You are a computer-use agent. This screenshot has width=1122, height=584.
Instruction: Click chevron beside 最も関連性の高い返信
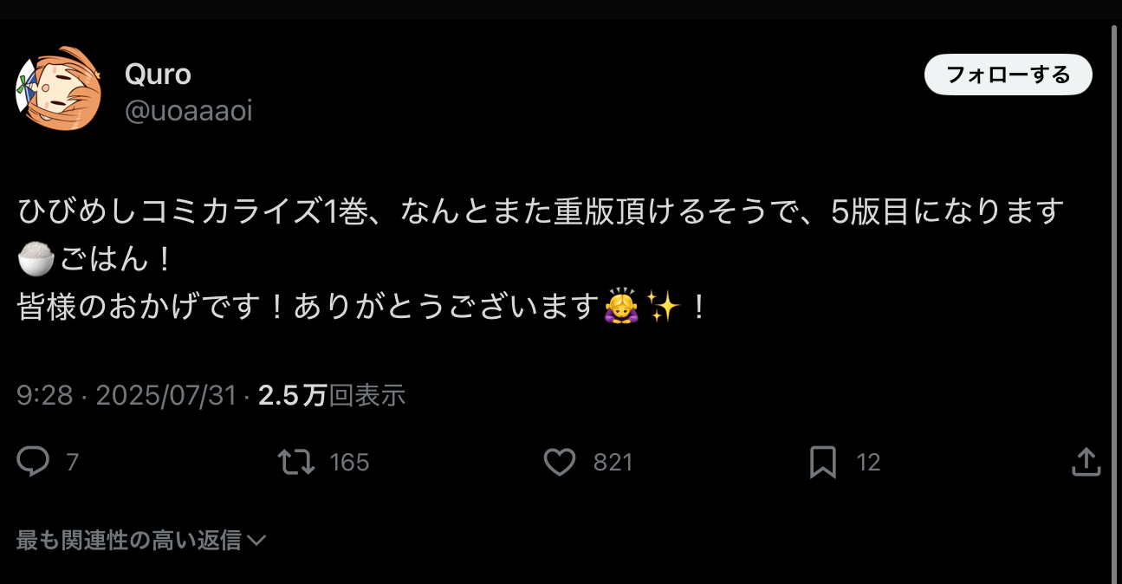point(256,541)
